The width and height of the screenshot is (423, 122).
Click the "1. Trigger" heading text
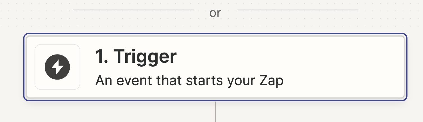pyautogui.click(x=136, y=56)
